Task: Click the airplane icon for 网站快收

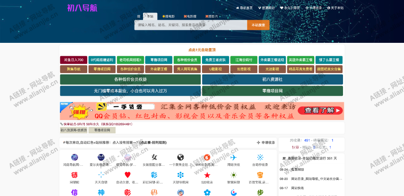Action: [234, 157]
